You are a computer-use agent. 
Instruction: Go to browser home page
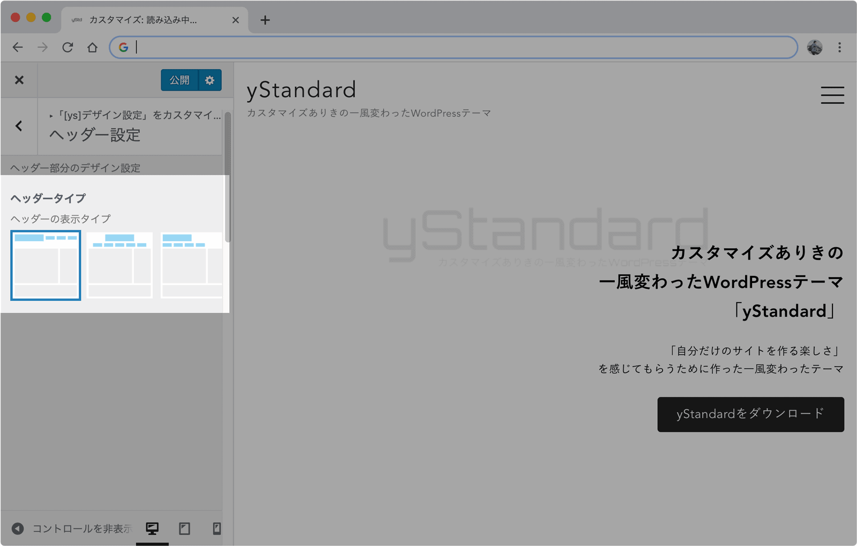[92, 47]
